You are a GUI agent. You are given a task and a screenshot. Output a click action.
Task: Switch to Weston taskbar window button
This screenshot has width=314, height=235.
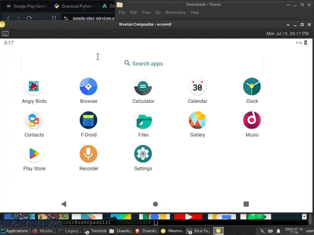click(173, 231)
